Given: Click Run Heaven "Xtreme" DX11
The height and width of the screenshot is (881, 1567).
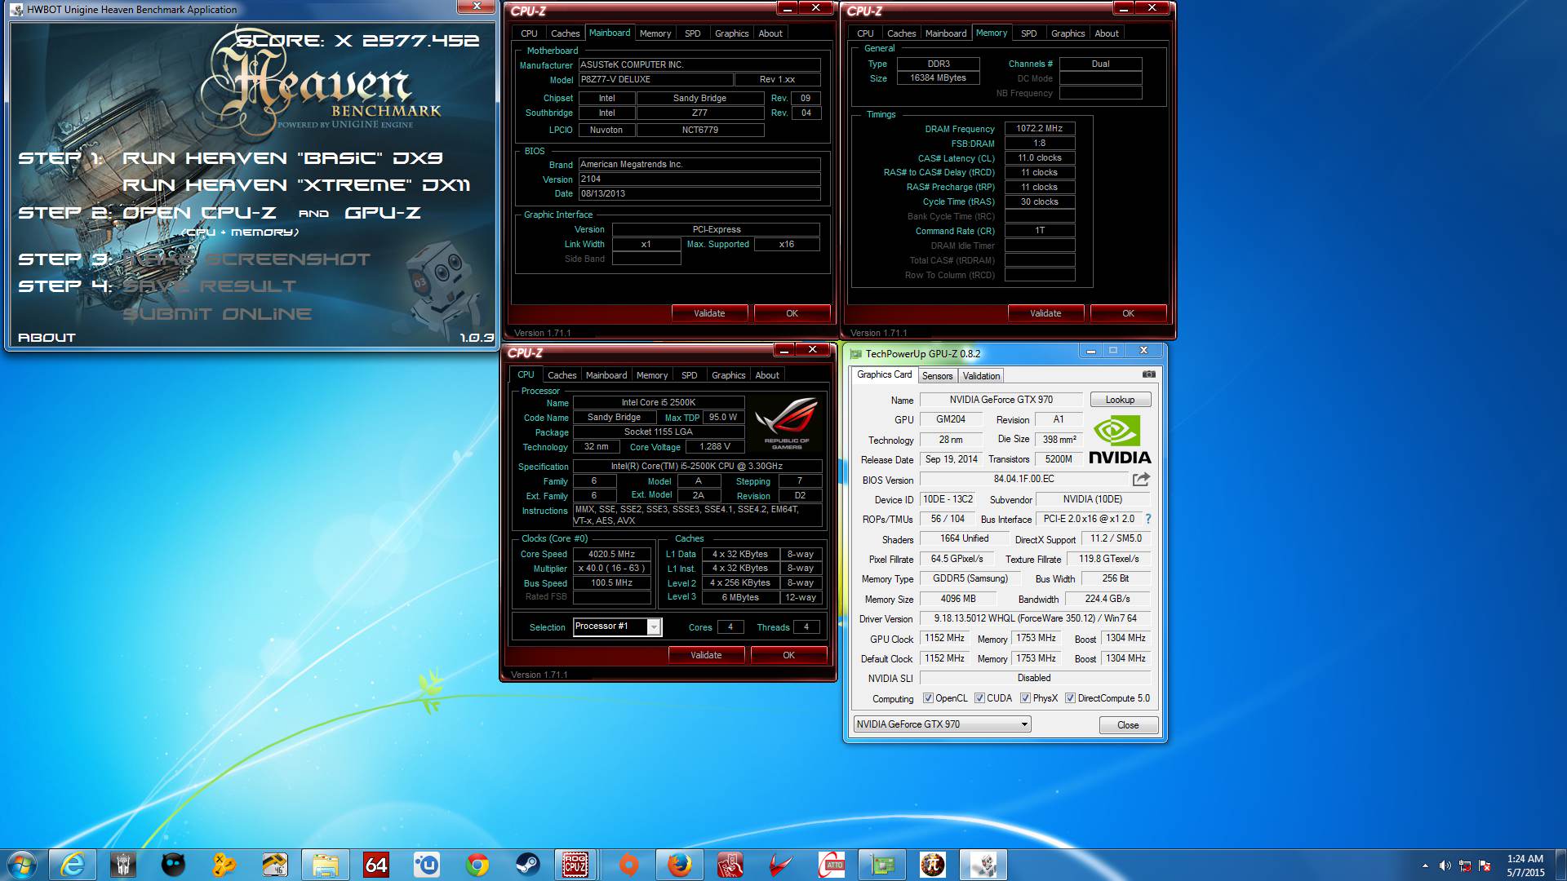Looking at the screenshot, I should tap(296, 185).
